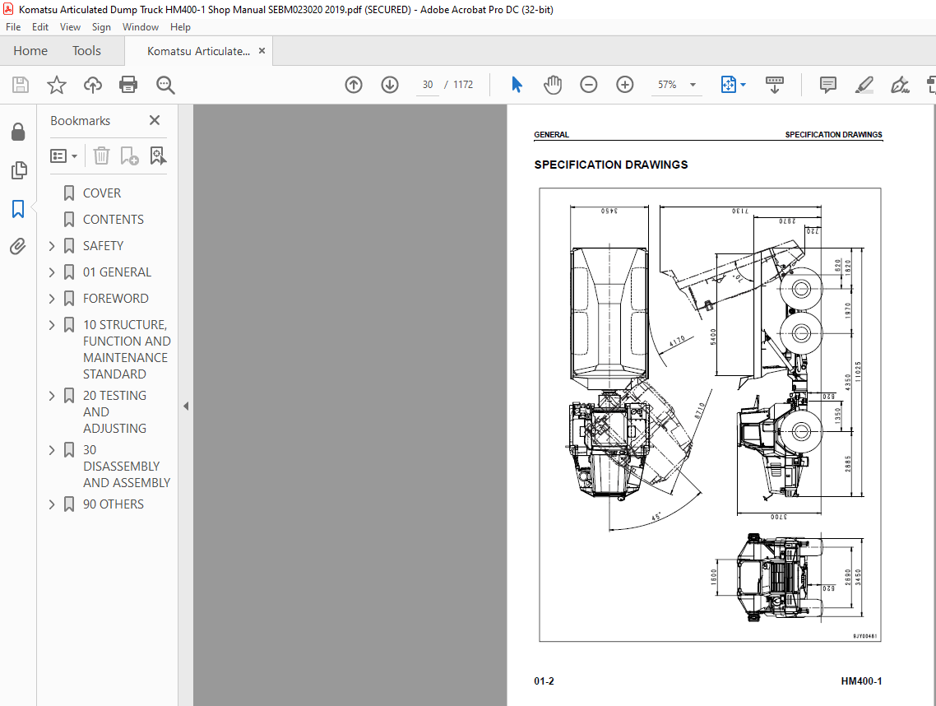Viewport: 936px width, 706px height.
Task: Click the security lock panel icon
Action: 18,132
